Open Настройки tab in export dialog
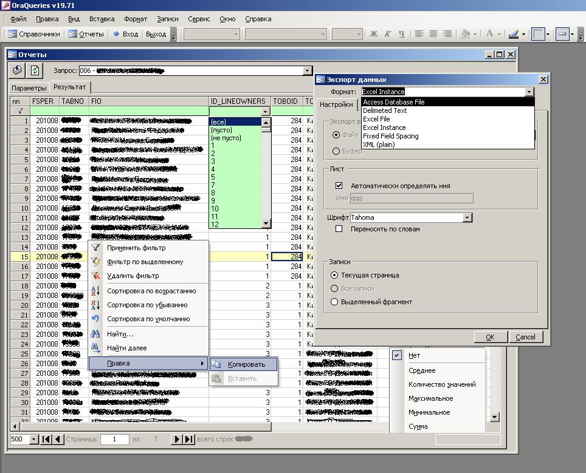586x473 pixels. 336,104
